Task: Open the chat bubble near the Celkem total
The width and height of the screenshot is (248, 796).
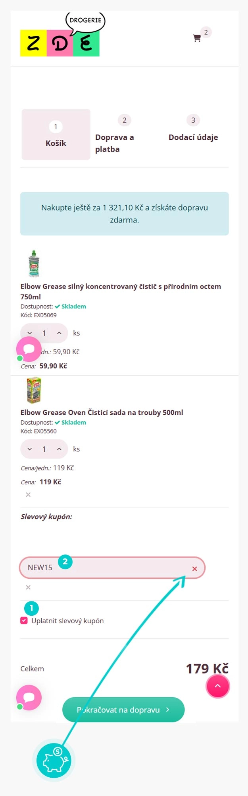Action: coord(29,697)
